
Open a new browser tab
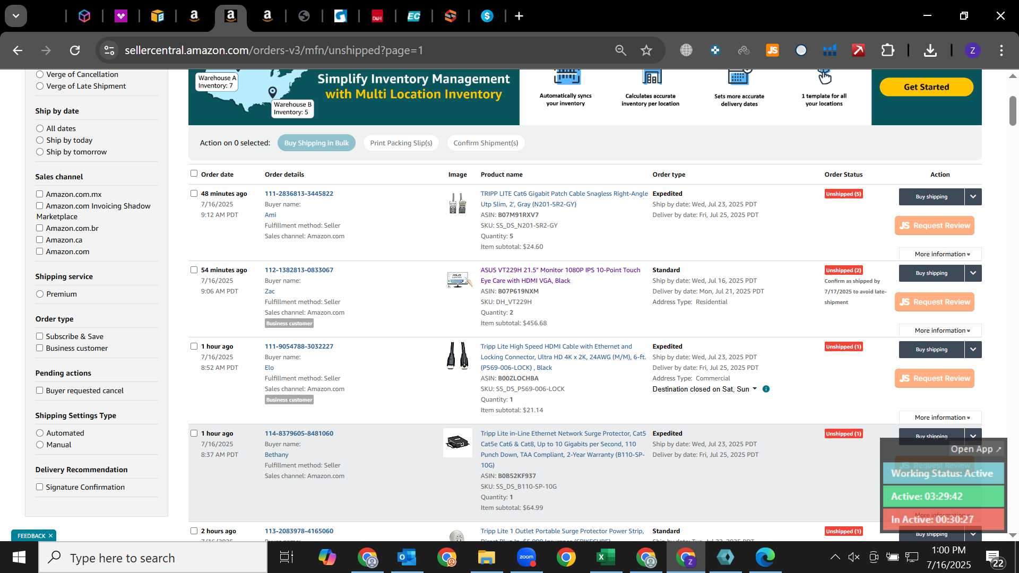519,16
